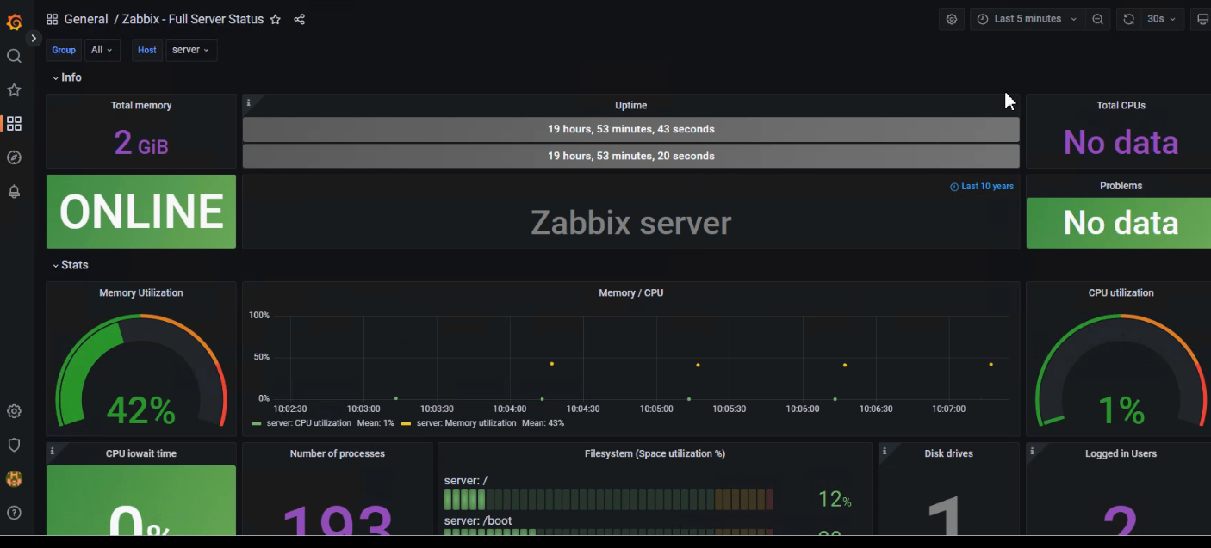Click the green CPU legend swatch
The width and height of the screenshot is (1211, 548).
click(256, 423)
